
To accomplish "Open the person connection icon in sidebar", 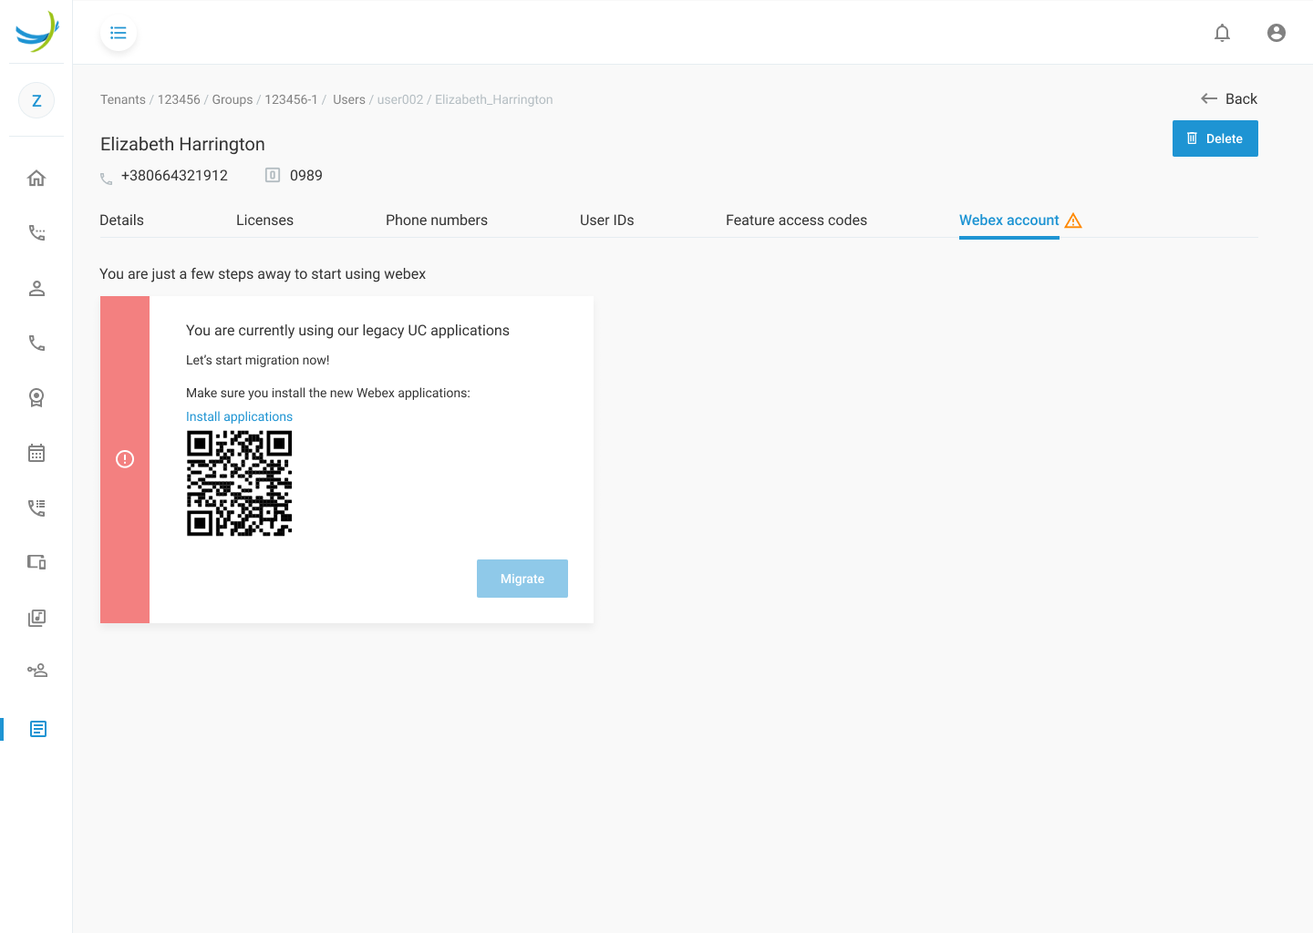I will (36, 671).
